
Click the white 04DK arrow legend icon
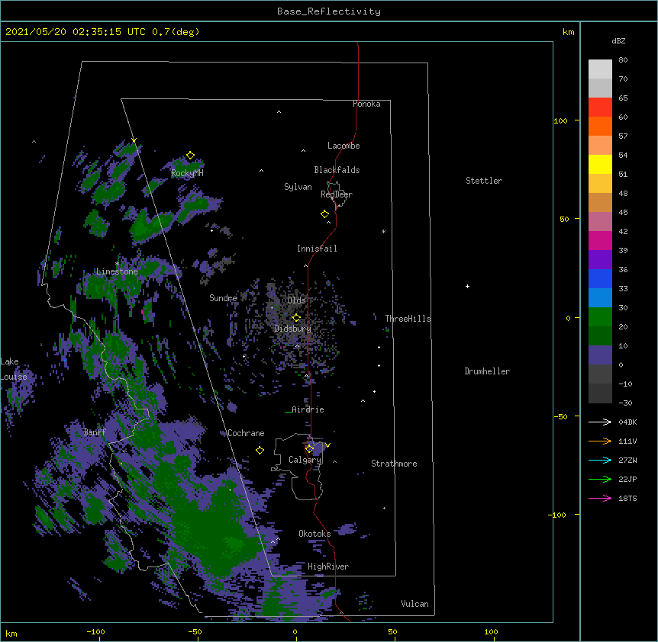click(x=600, y=422)
